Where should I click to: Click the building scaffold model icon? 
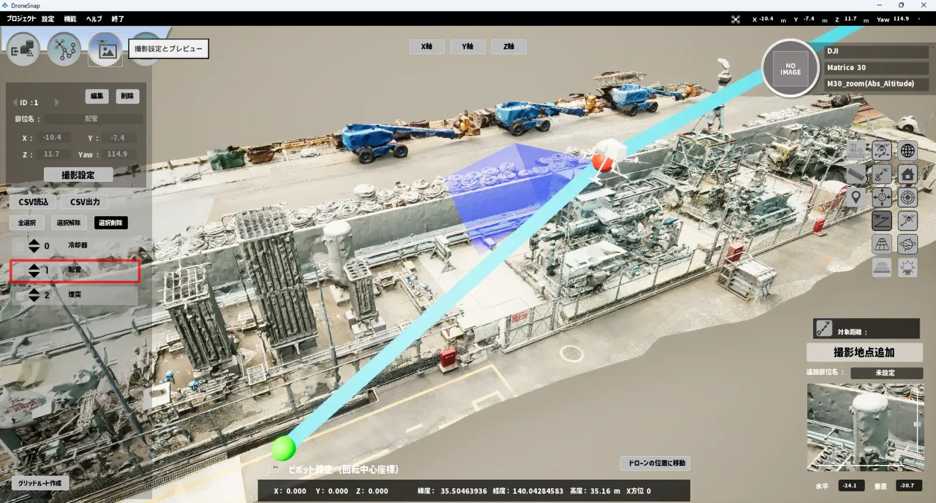click(856, 151)
